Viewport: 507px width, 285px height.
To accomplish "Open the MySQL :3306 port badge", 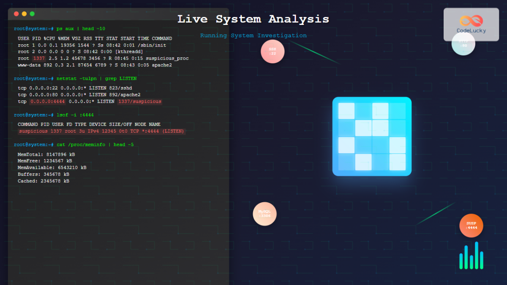I will 264,214.
